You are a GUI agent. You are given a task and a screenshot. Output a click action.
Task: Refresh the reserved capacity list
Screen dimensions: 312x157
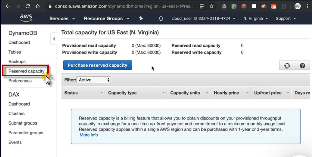287,66
